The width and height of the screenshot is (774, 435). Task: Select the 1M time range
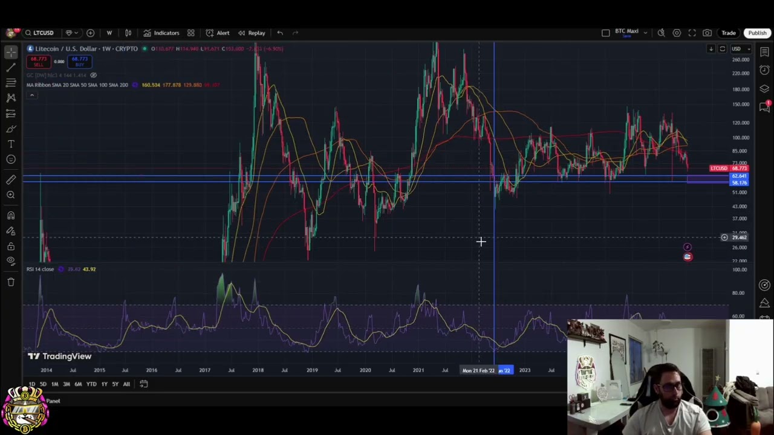coord(54,384)
